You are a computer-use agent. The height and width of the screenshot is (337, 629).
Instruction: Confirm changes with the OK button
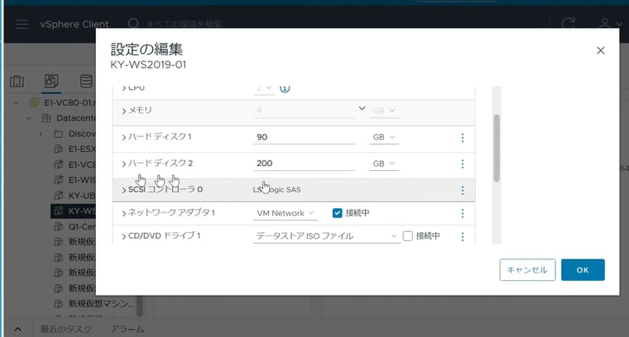583,270
